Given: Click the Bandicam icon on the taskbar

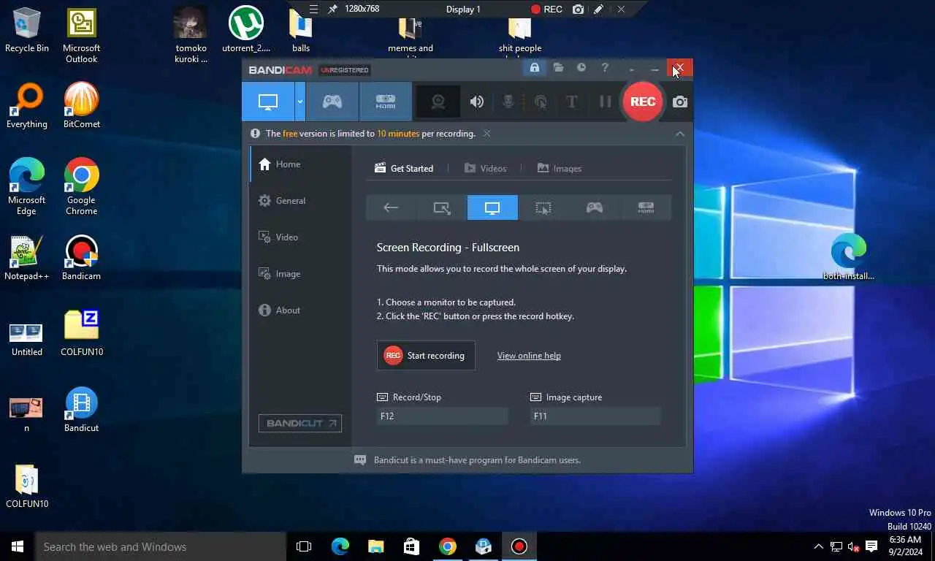Looking at the screenshot, I should pyautogui.click(x=519, y=546).
